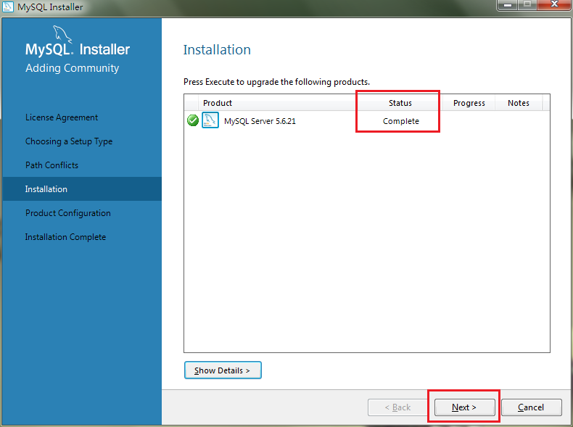Go back with the Back button
The height and width of the screenshot is (427, 573).
coord(397,407)
